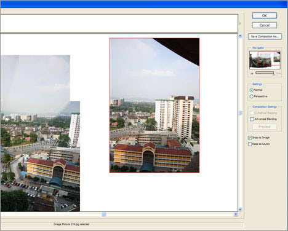Click the horizontal scrollbar right arrow
Image resolution: width=288 pixels, height=231 pixels.
coord(236,214)
